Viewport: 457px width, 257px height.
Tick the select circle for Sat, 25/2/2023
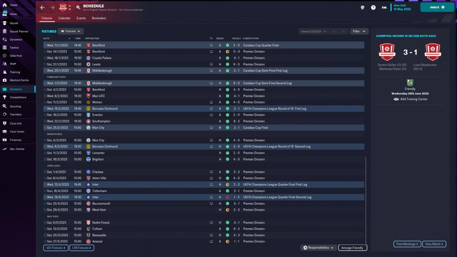tap(45, 127)
